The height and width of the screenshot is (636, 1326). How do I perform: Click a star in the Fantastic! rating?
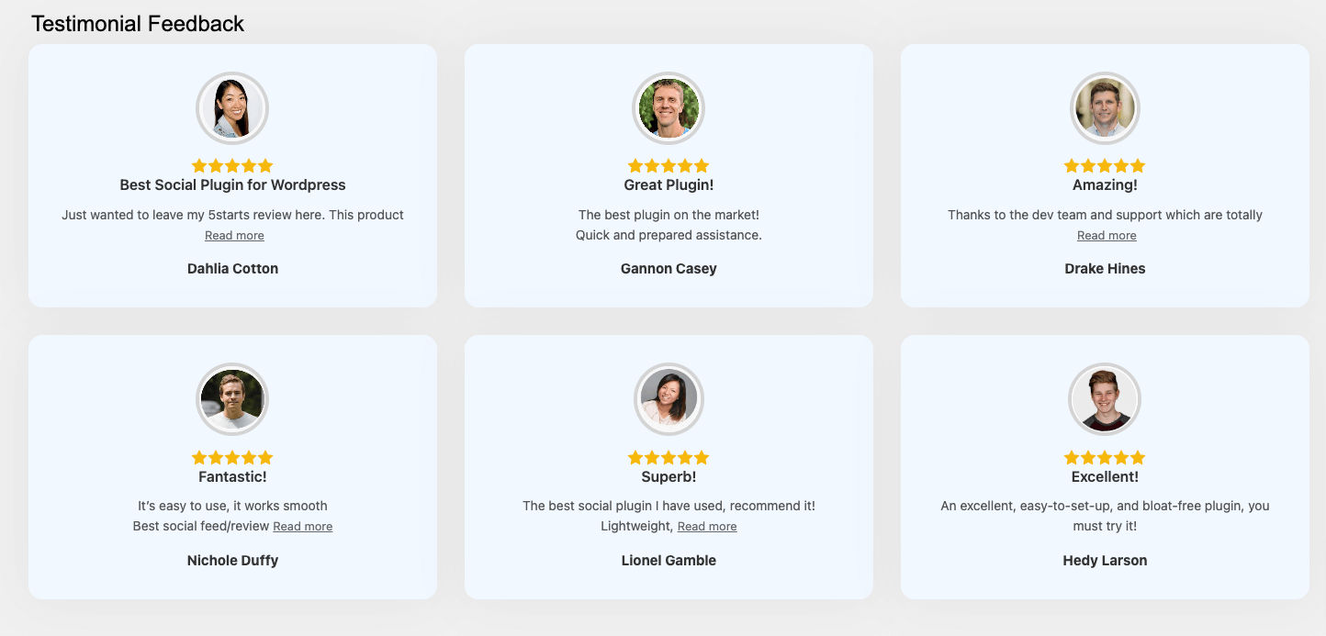232,458
